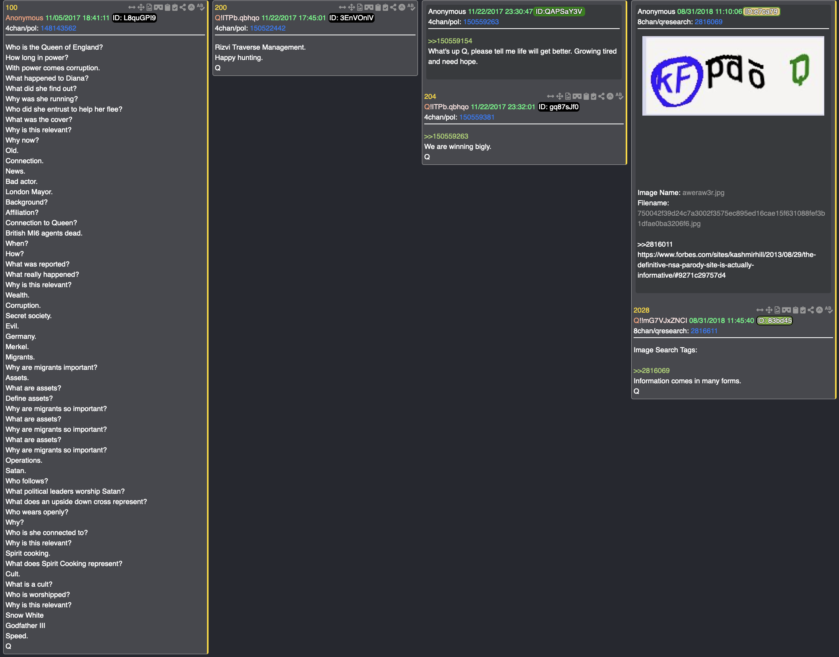Open the kF pdo captcha image thumbnail
This screenshot has height=657, width=839.
click(733, 76)
